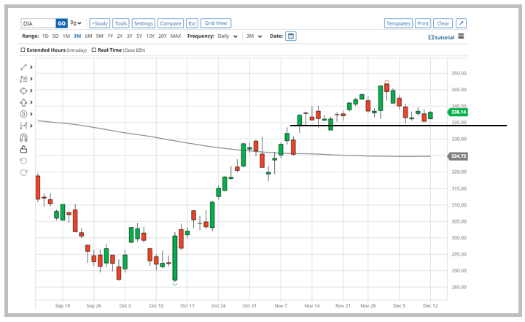Open the tutorial link
Screen dimensions: 525x322
click(x=441, y=37)
